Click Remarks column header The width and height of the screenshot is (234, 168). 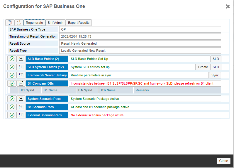pyautogui.click(x=177, y=90)
